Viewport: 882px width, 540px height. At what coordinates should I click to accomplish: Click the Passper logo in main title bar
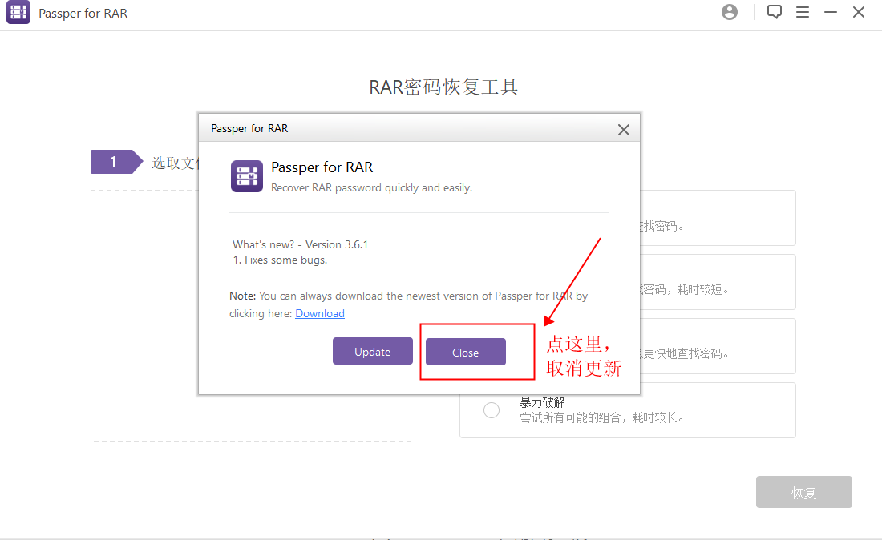click(18, 13)
